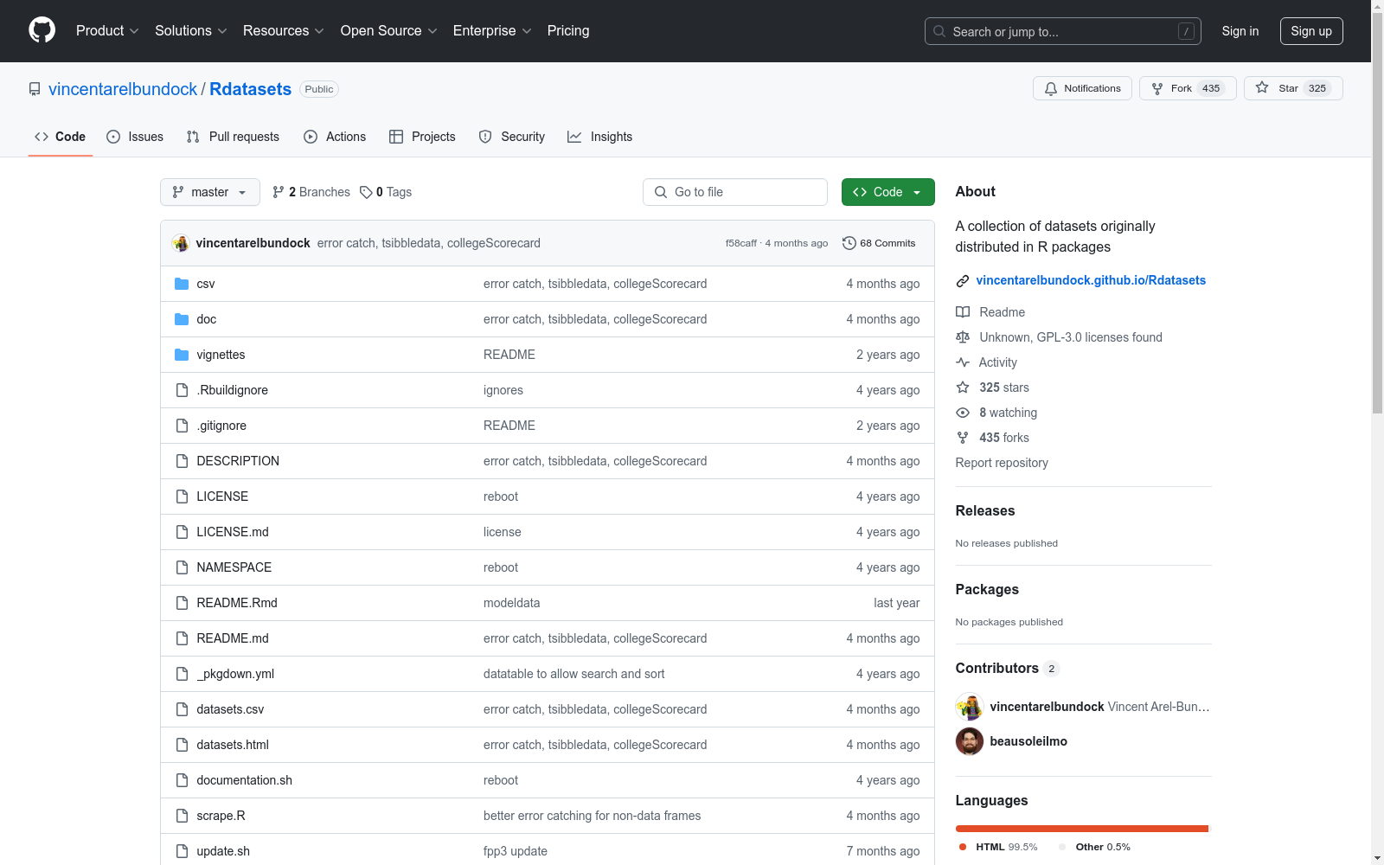The width and height of the screenshot is (1384, 865).
Task: Open the beausoleilmo contributor profile
Action: [1028, 741]
